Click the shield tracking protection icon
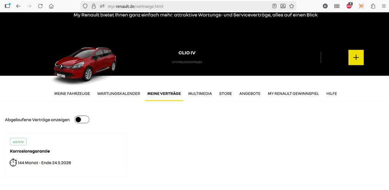This screenshot has width=389, height=190. point(85,6)
